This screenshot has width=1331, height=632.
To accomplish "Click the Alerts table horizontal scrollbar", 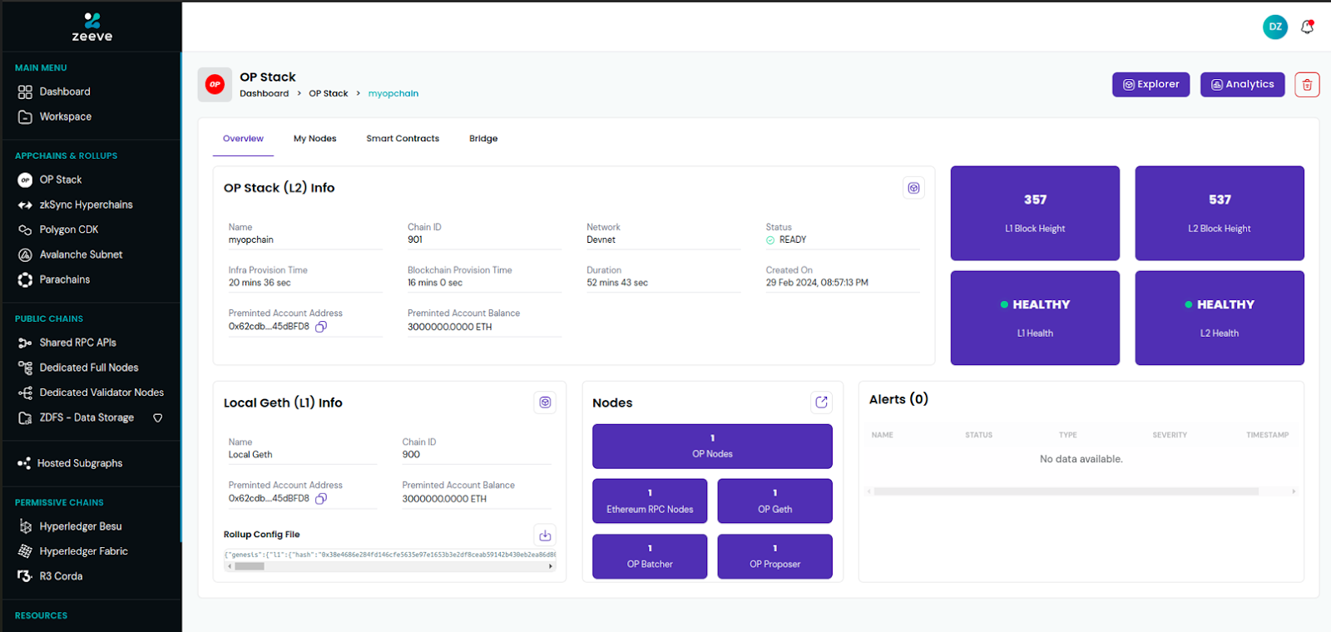I will tap(1066, 491).
